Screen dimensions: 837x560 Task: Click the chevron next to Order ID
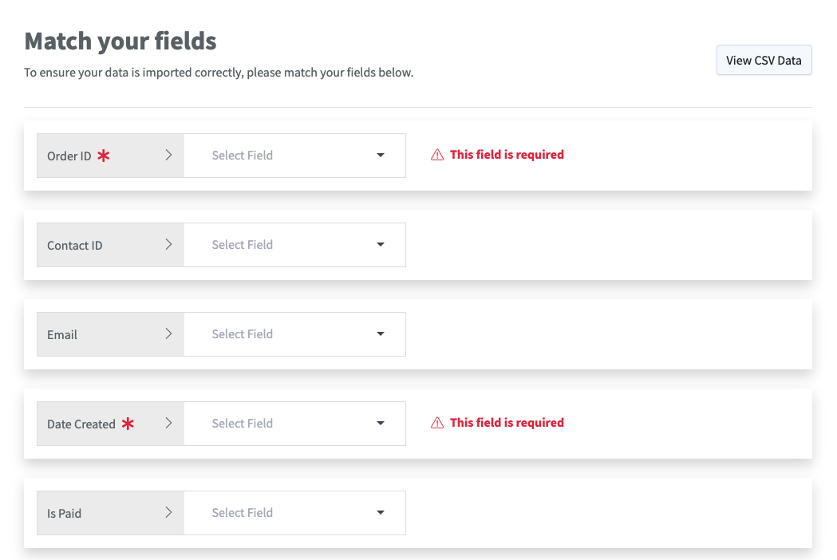point(168,156)
